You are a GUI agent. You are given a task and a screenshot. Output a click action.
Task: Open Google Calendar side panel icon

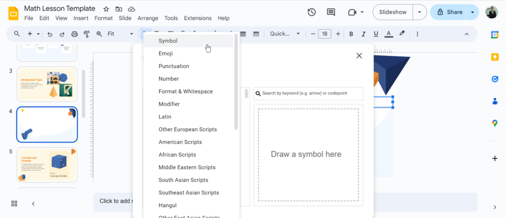coord(495,35)
